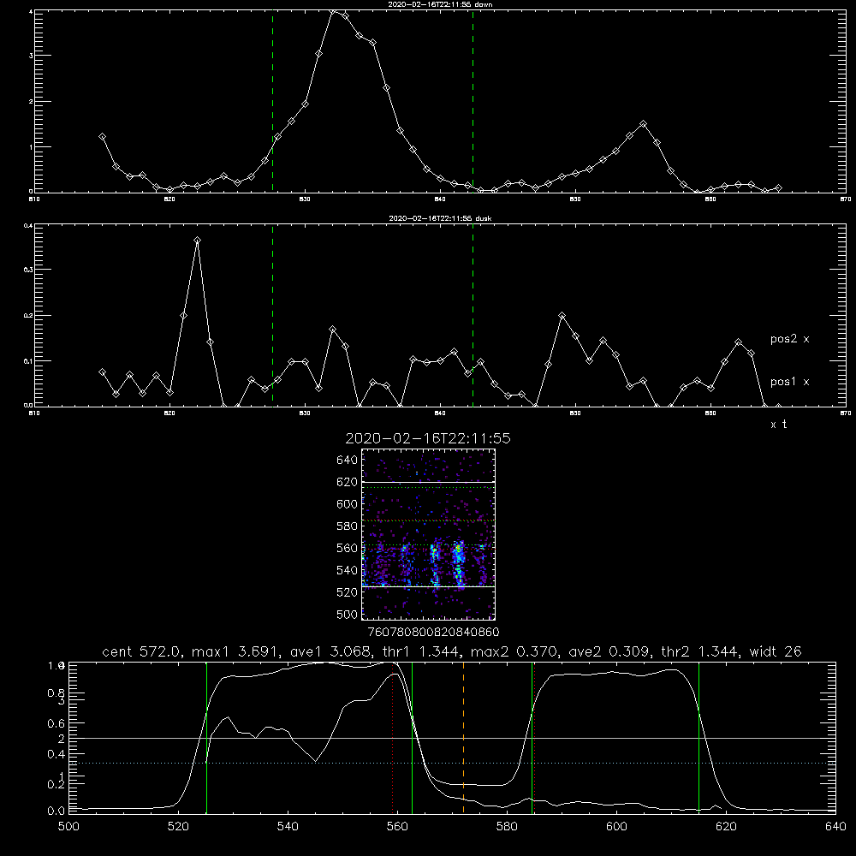
Task: Click the left green dashed line in dusk plot
Action: click(x=272, y=315)
